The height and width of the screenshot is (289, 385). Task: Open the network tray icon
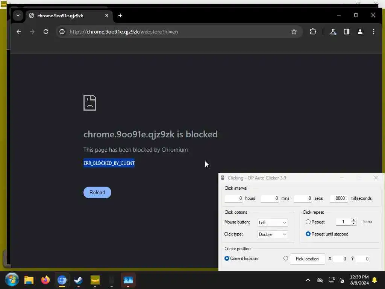tap(332, 280)
